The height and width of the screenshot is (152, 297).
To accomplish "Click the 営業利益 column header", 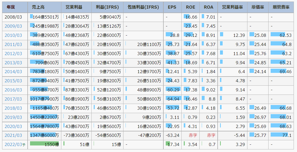I will 76,7.
